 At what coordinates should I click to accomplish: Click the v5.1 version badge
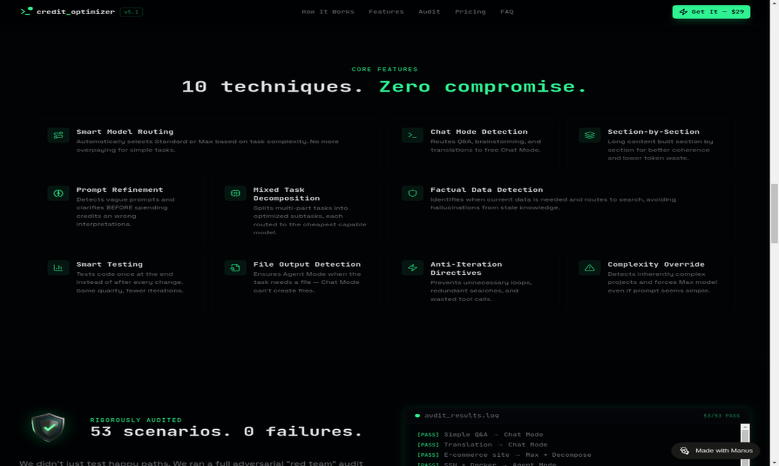(131, 11)
